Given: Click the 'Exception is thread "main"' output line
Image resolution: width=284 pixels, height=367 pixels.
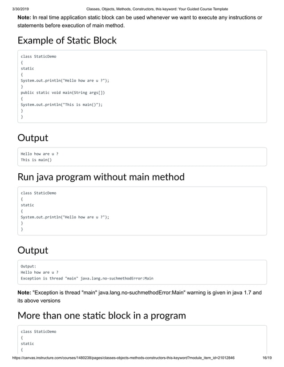Looking at the screenshot, I should coord(87,278).
